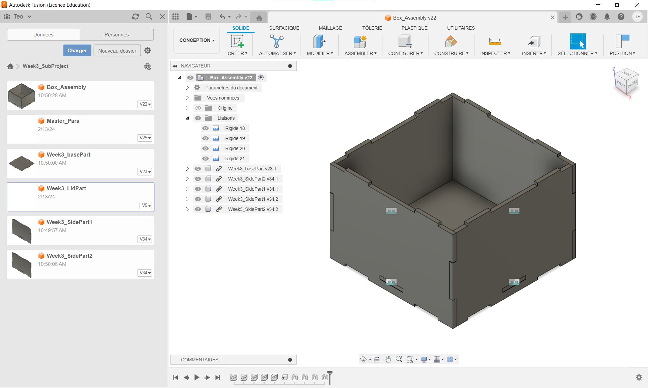The width and height of the screenshot is (648, 388).
Task: Click the ViewCube orientation cube
Action: coord(626,81)
